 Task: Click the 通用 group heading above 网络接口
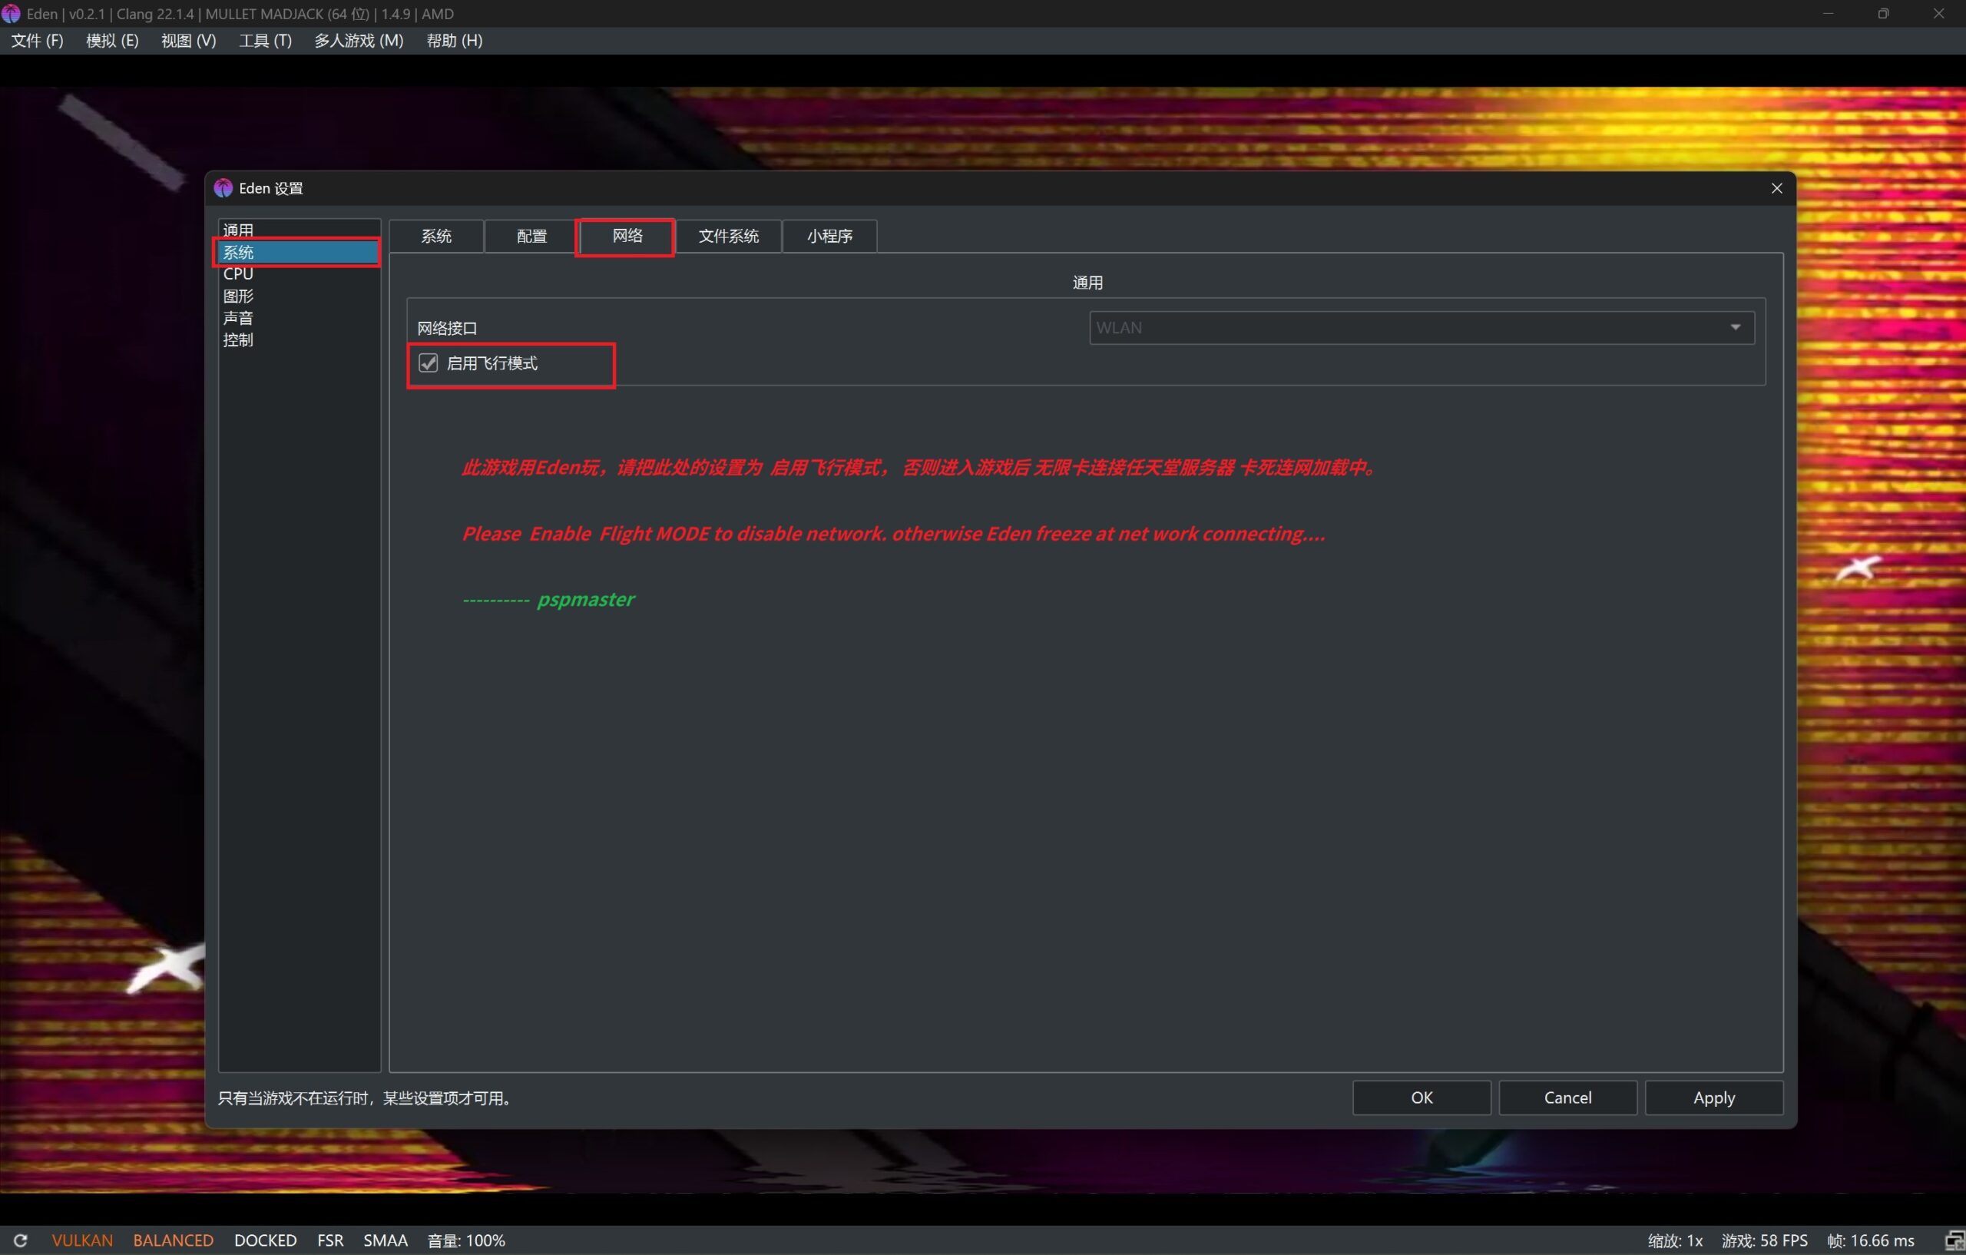click(1087, 283)
